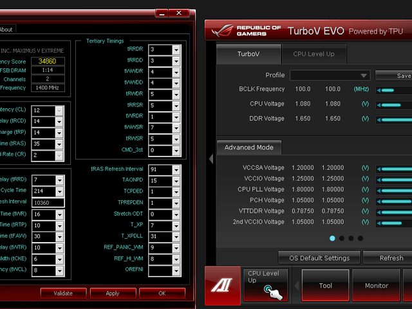
Task: Click the collapse arrow left of Advanced Mode
Action: tap(211, 158)
